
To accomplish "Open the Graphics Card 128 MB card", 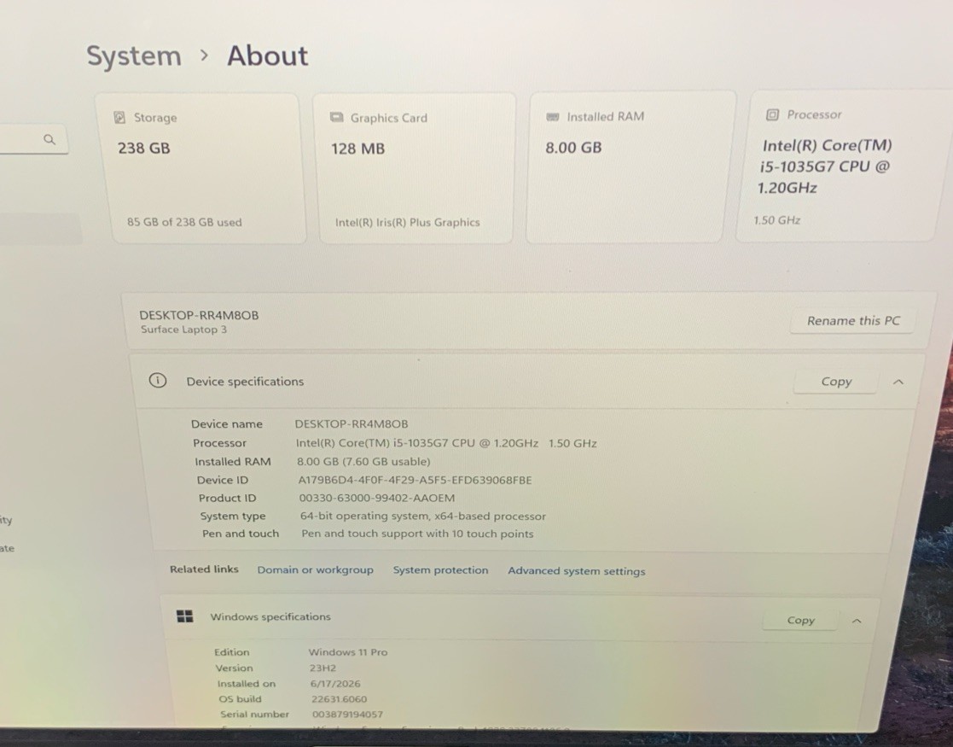I will pyautogui.click(x=415, y=168).
